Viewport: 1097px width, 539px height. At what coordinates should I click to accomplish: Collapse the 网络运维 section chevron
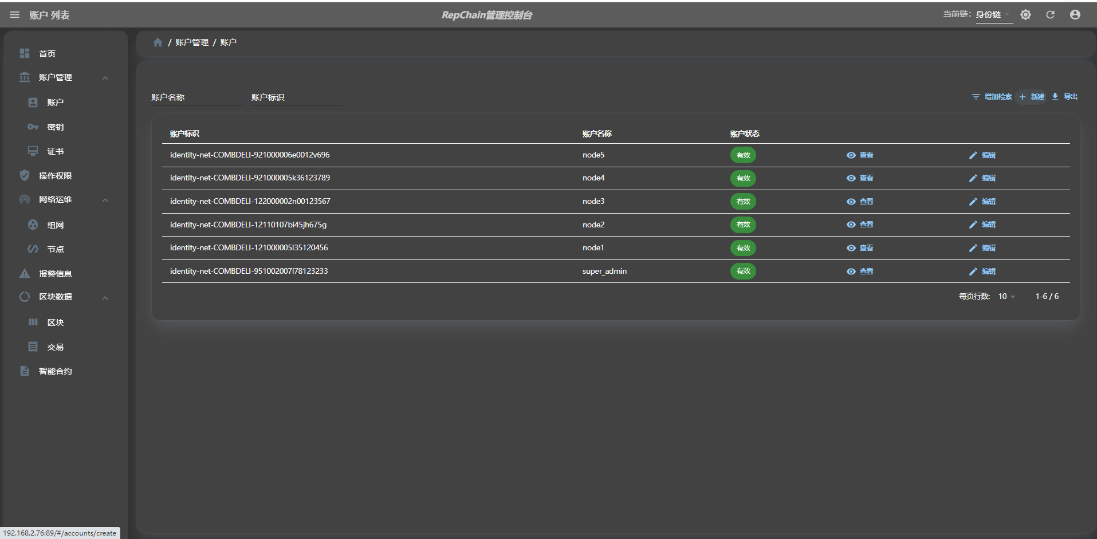105,200
